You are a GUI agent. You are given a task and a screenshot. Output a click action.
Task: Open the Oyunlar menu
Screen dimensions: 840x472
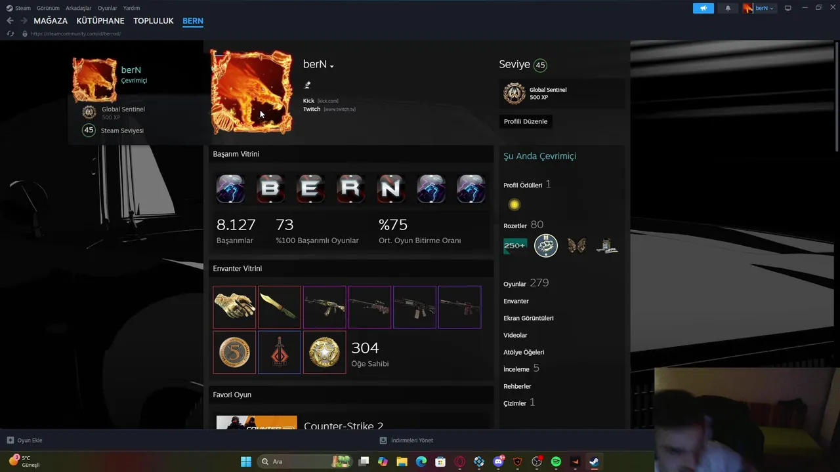[x=108, y=8]
